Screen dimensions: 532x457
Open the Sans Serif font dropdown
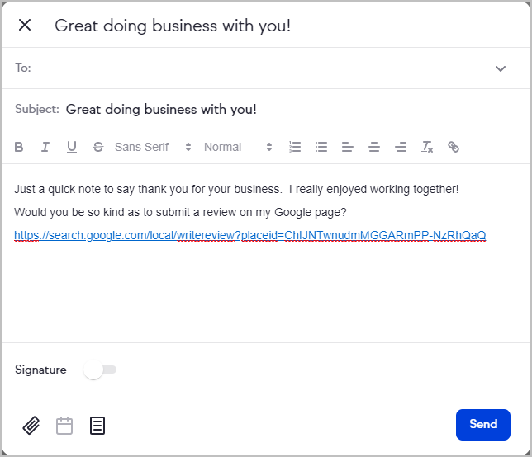153,147
